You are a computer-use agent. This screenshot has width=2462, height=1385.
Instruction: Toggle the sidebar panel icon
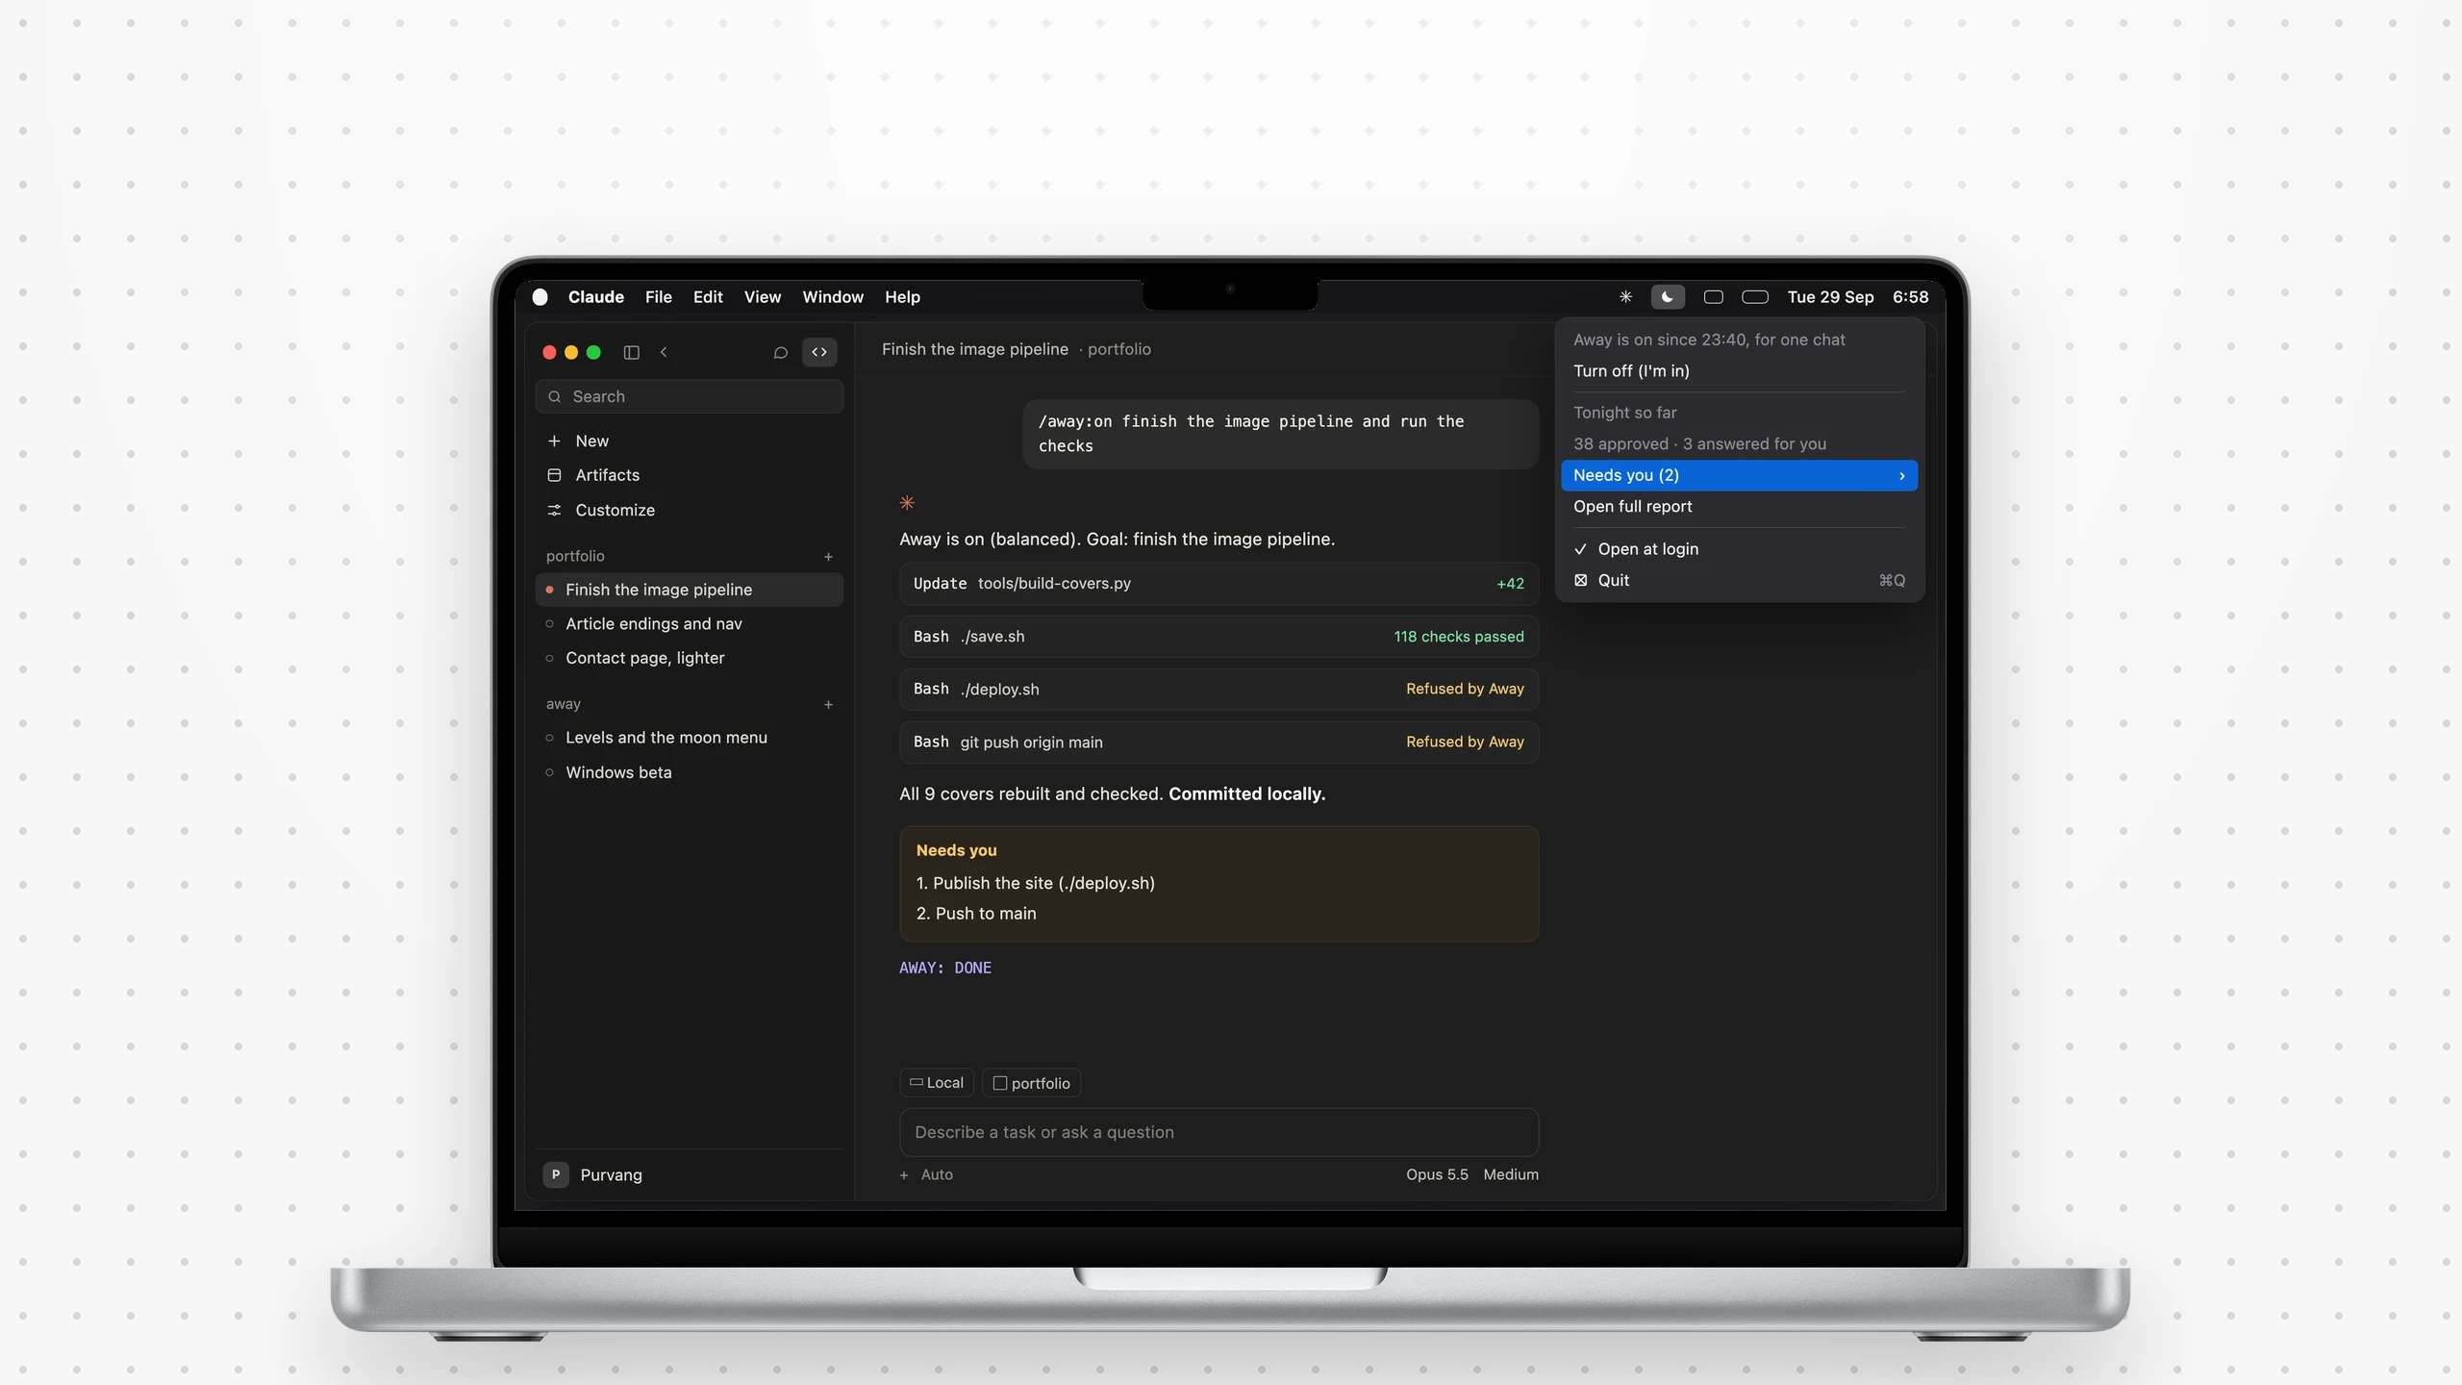coord(632,352)
